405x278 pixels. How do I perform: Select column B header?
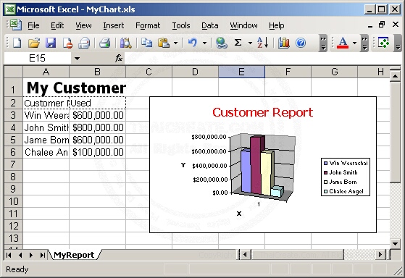coord(97,72)
